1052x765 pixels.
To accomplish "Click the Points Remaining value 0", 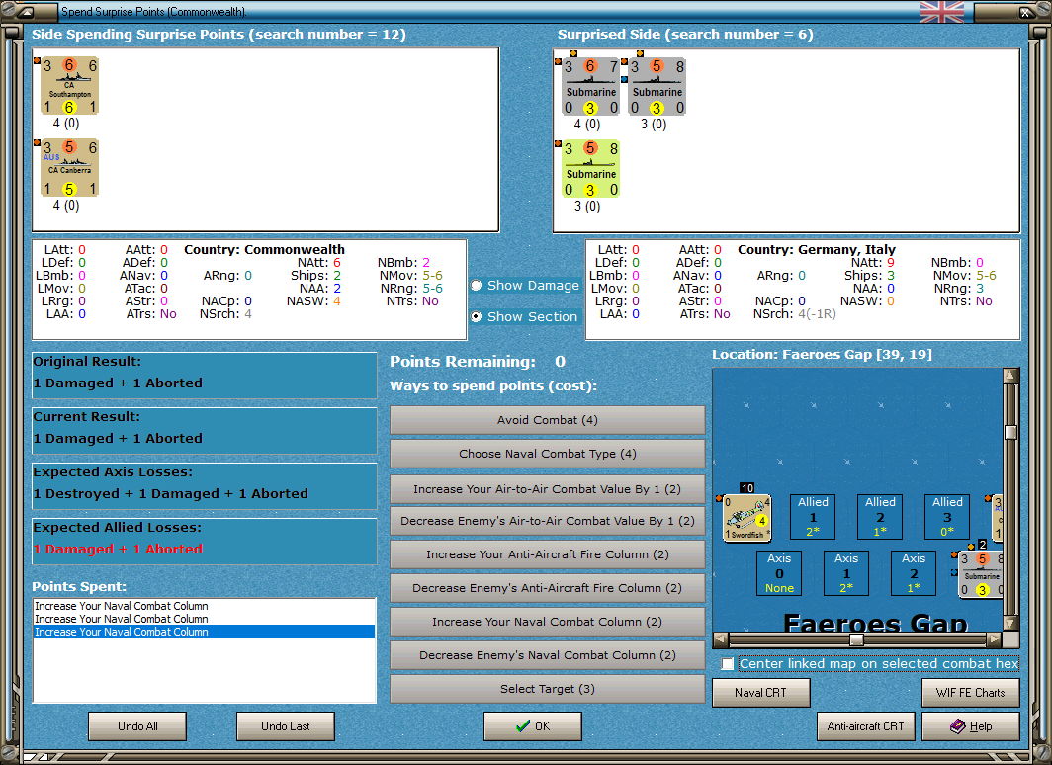I will click(x=561, y=362).
